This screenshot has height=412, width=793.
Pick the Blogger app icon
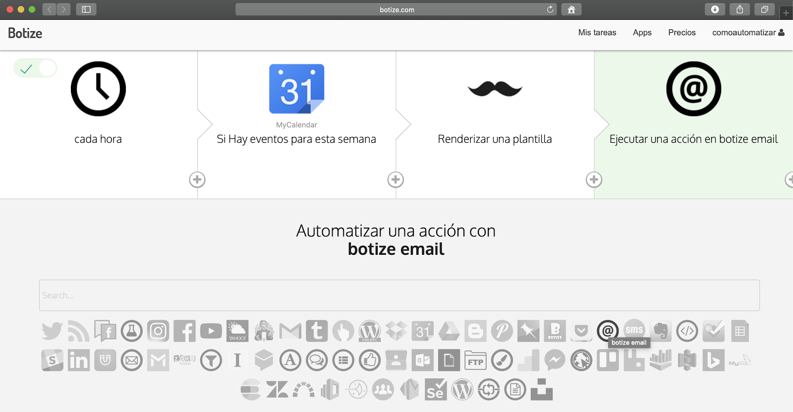click(x=475, y=331)
